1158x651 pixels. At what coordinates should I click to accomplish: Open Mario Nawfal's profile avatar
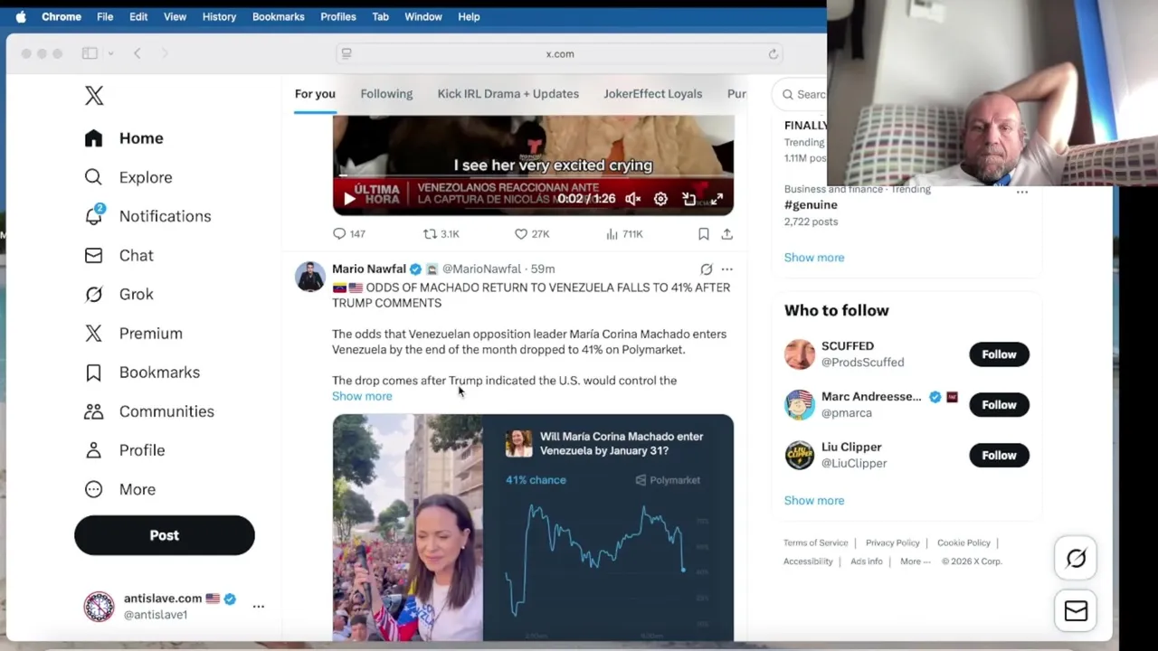[310, 277]
